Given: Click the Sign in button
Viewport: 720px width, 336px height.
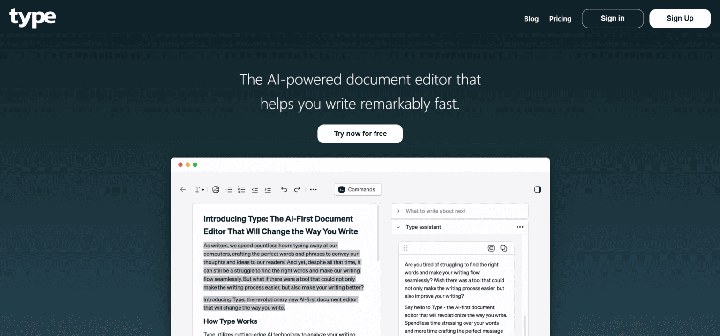Looking at the screenshot, I should pyautogui.click(x=612, y=19).
